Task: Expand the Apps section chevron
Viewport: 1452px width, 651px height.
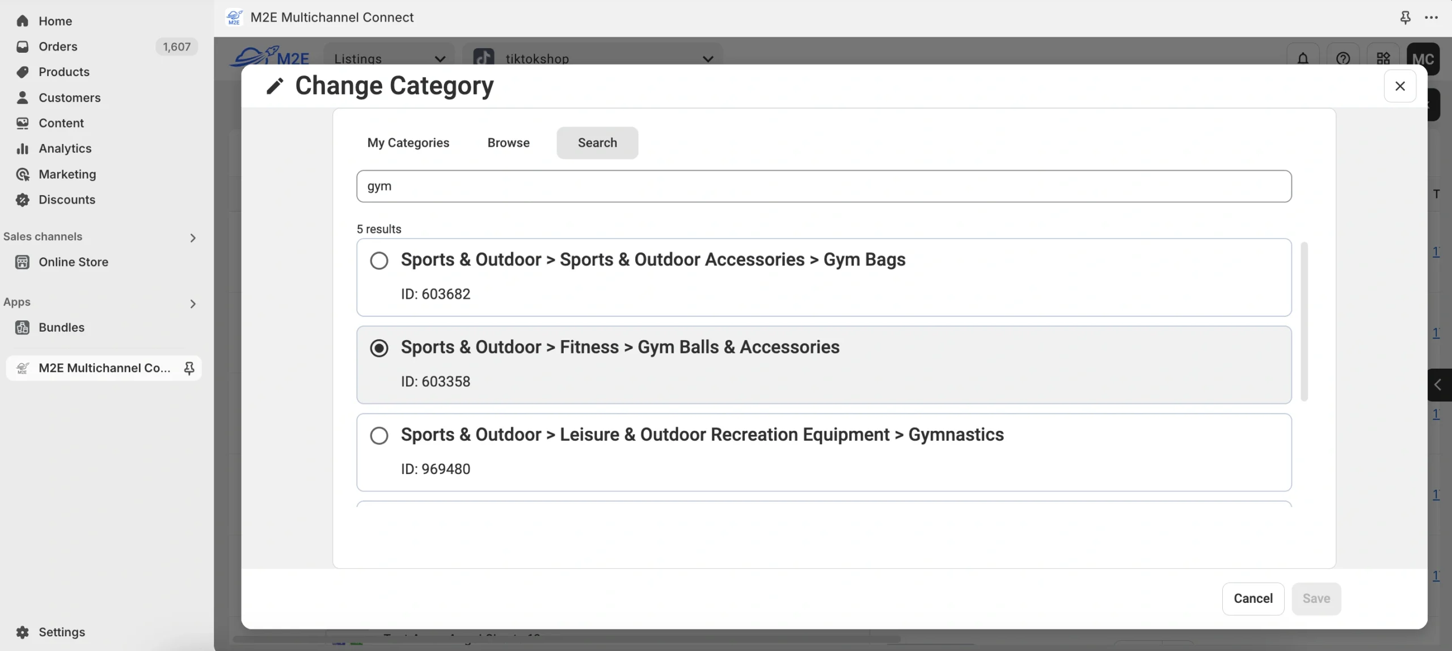Action: coord(193,304)
